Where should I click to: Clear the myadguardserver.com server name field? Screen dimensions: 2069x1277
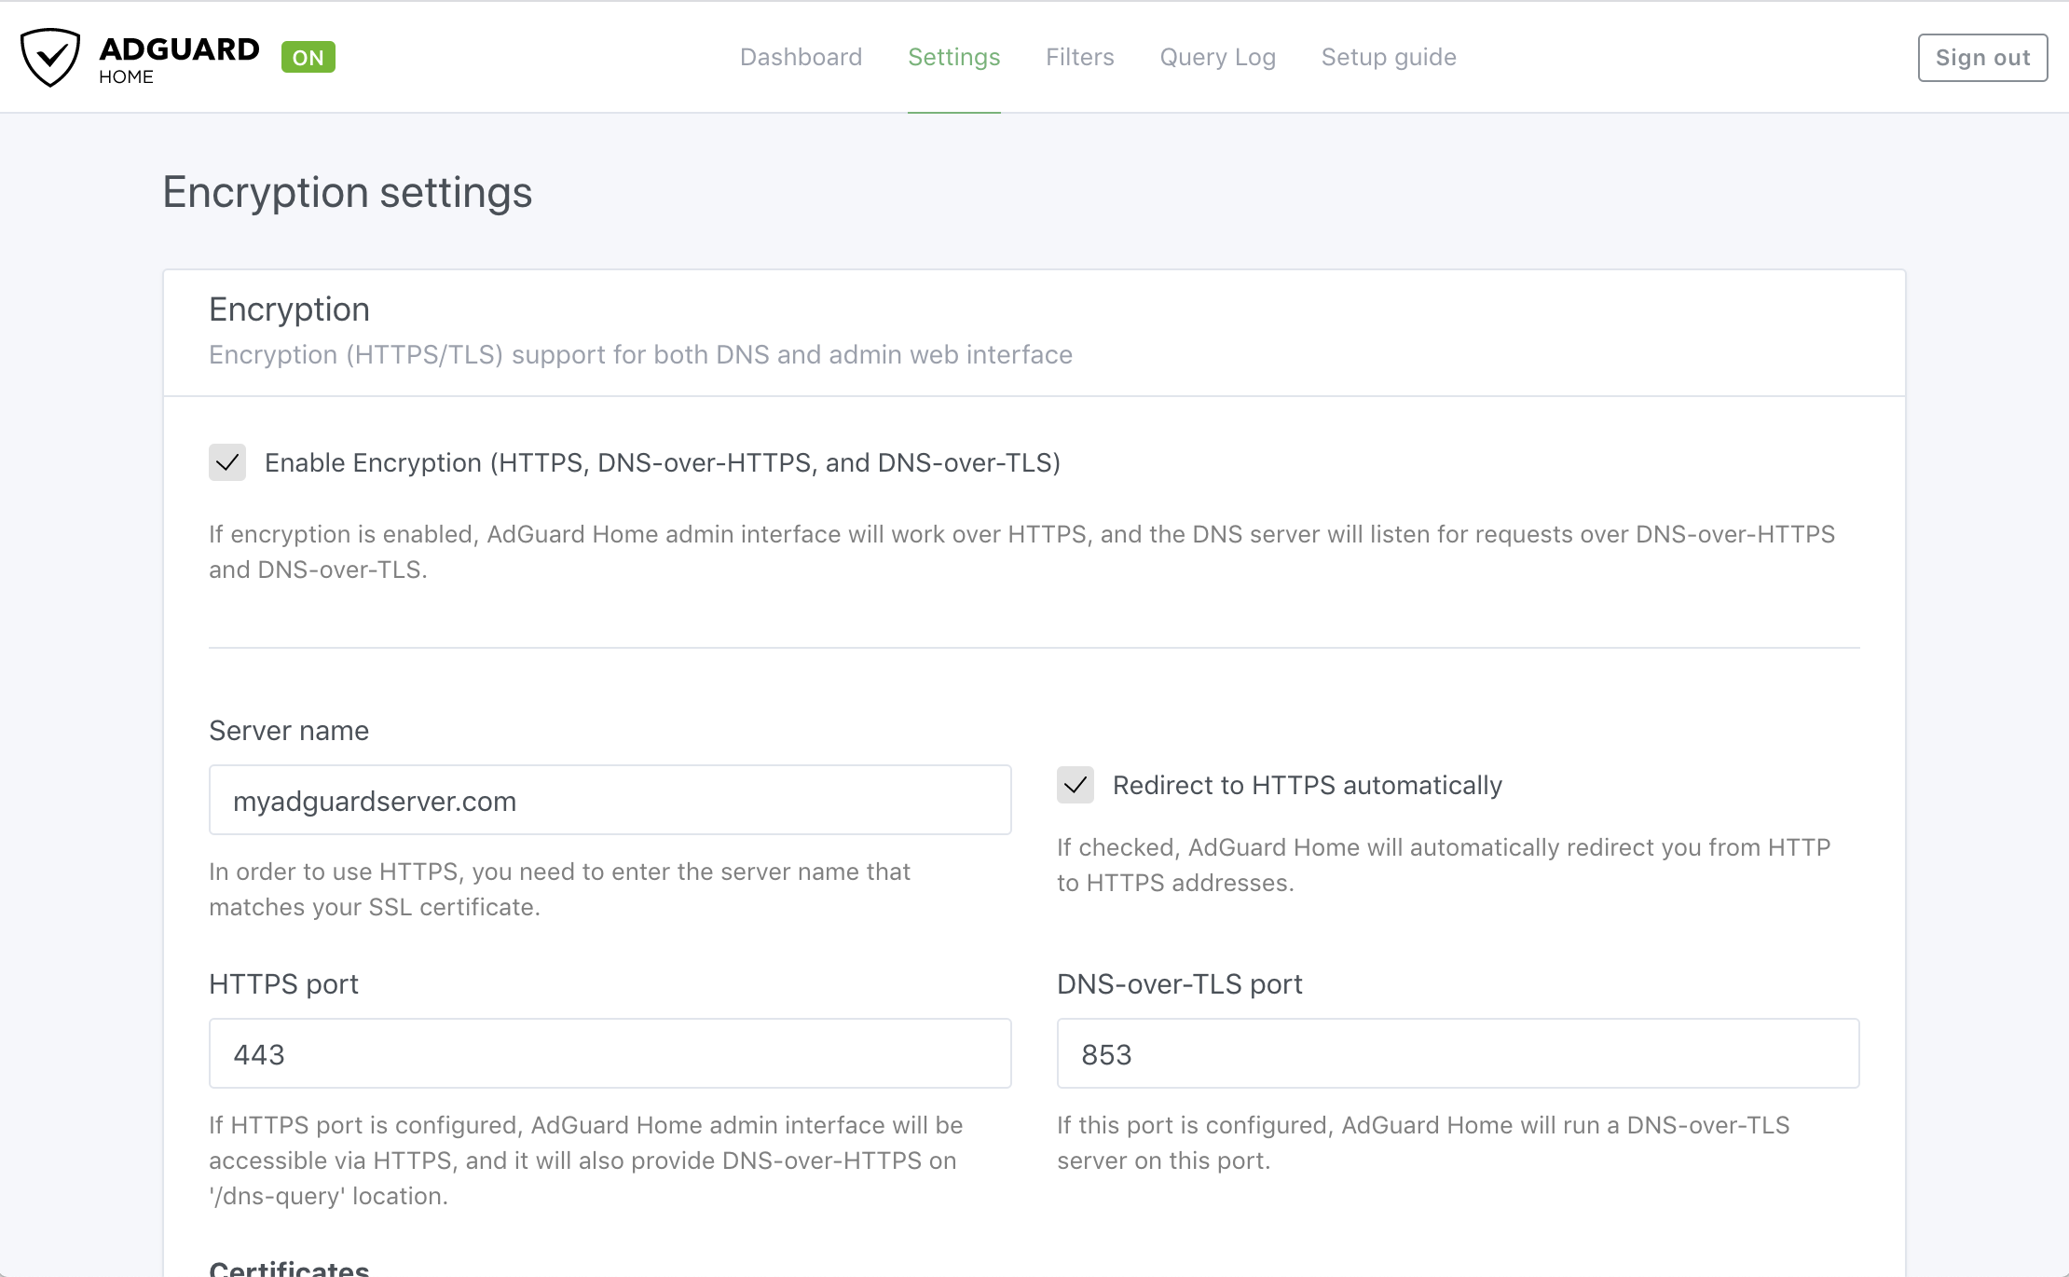click(610, 800)
